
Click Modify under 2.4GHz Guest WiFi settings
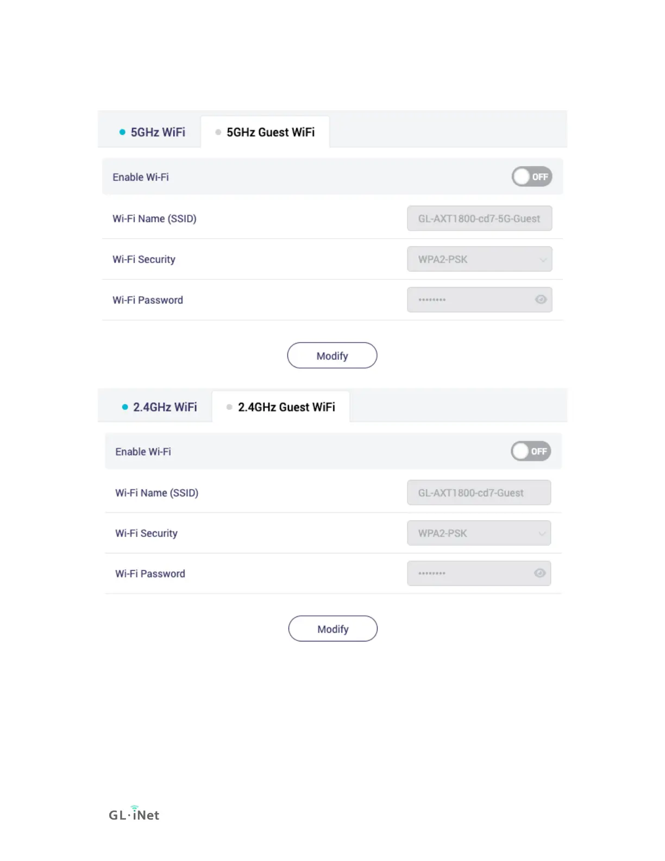[x=333, y=629]
